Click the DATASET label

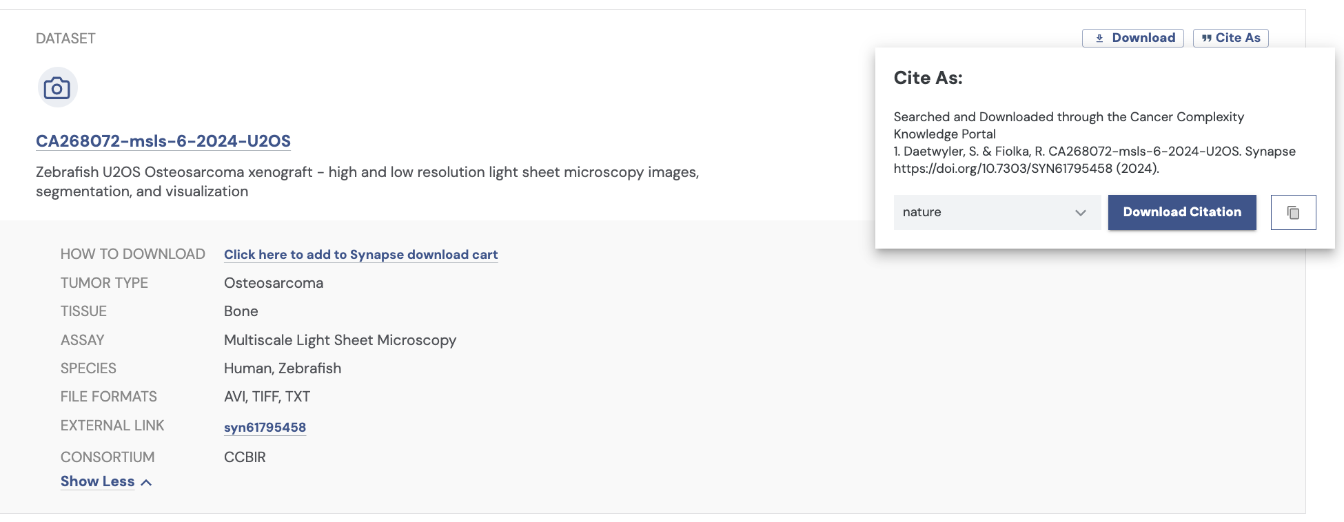coord(65,39)
